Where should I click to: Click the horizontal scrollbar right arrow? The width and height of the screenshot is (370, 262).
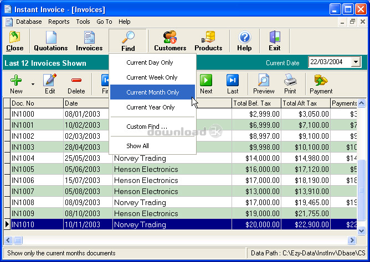[352, 240]
